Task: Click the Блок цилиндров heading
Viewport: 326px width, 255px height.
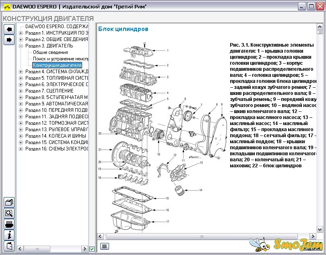Action: coord(123,29)
